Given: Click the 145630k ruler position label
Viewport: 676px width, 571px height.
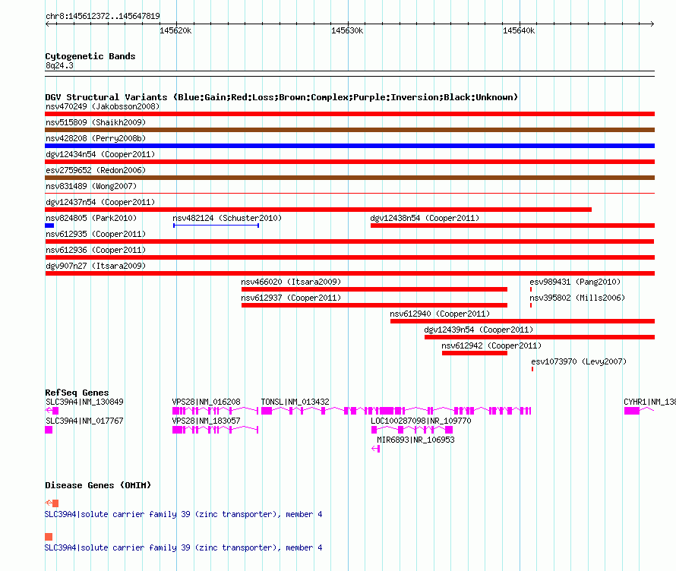Looking at the screenshot, I should click(x=347, y=30).
